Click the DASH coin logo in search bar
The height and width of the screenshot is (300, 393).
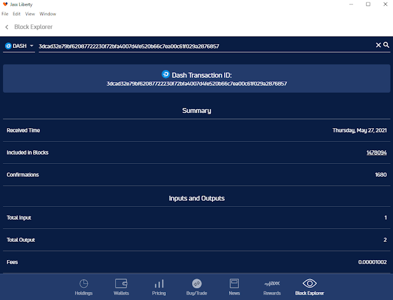8,46
